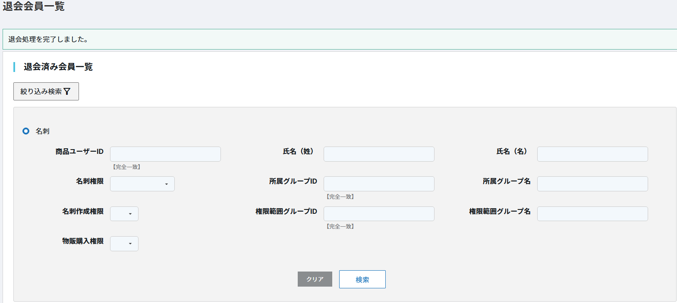Open the 物販購入権限 dropdown
The width and height of the screenshot is (677, 303).
coord(124,244)
